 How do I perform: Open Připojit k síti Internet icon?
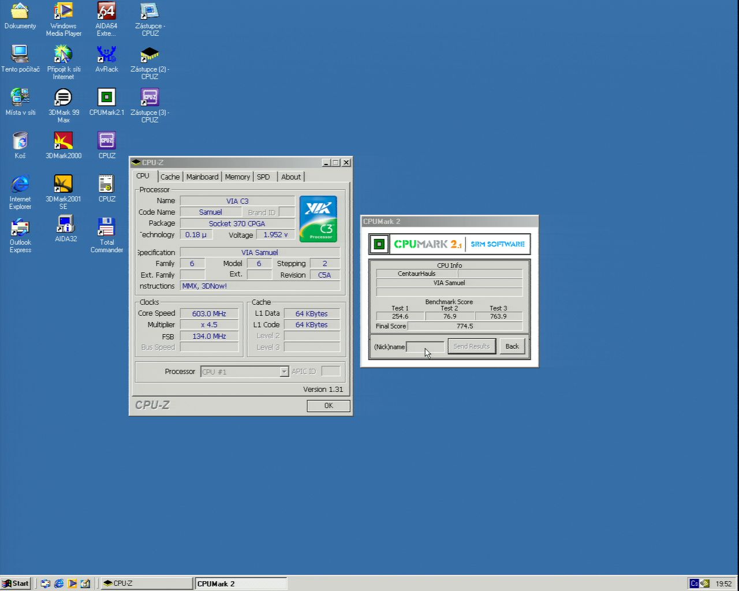pyautogui.click(x=64, y=54)
